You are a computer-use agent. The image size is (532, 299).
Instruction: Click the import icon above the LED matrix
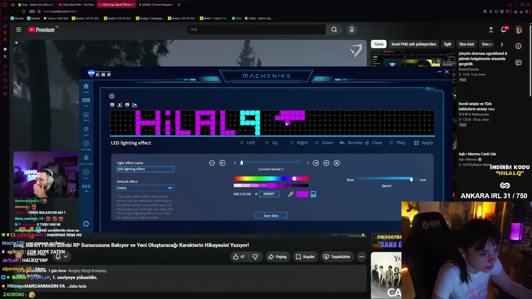(120, 105)
